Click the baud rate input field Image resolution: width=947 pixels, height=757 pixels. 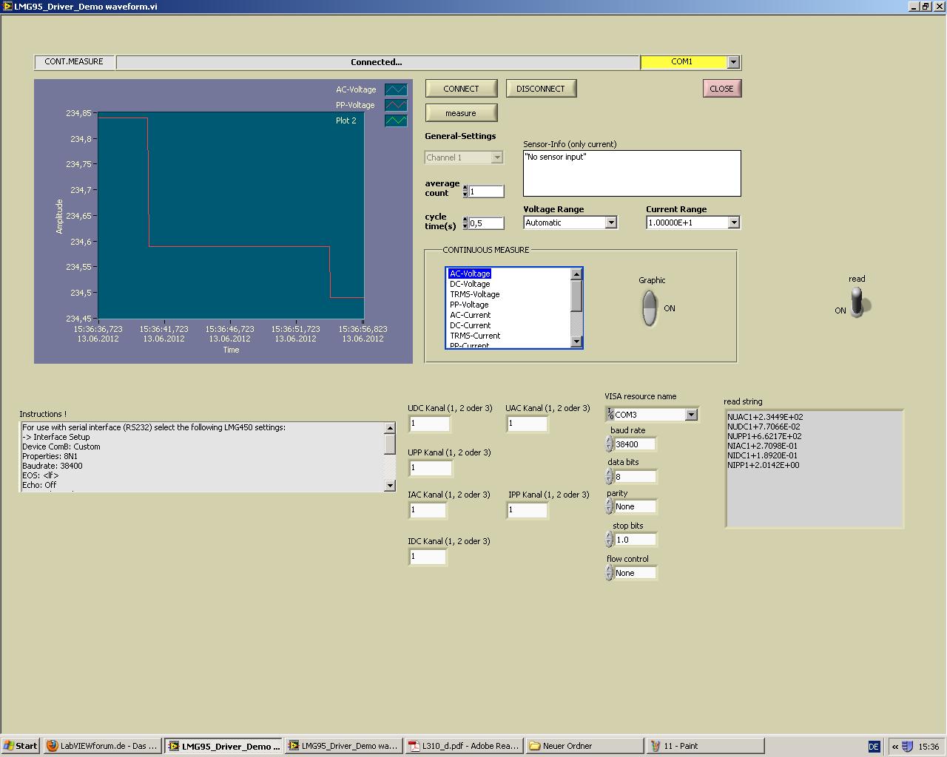pos(635,444)
